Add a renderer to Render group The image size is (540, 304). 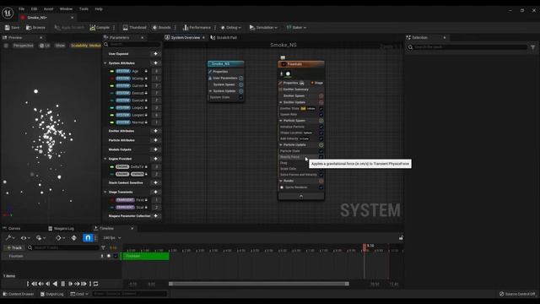pyautogui.click(x=321, y=181)
